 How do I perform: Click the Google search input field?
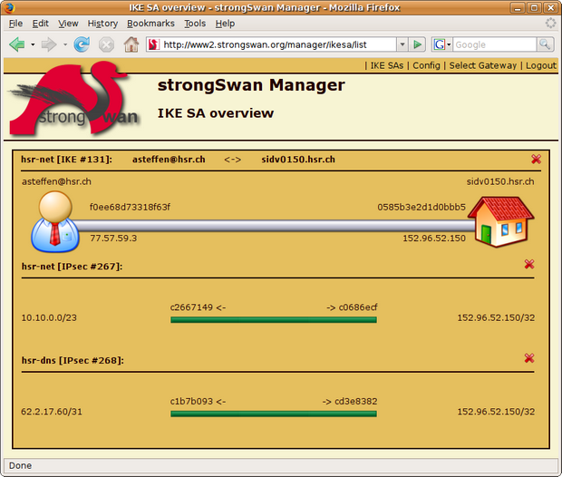[495, 44]
